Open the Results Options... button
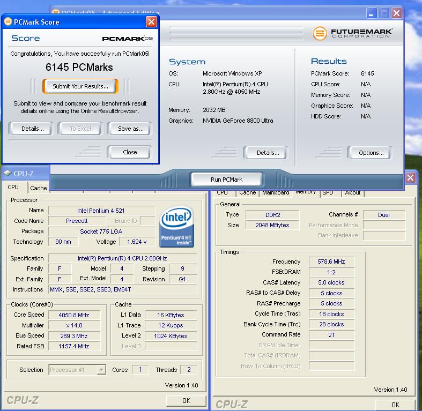Screen dimensions: 422x411 click(369, 153)
